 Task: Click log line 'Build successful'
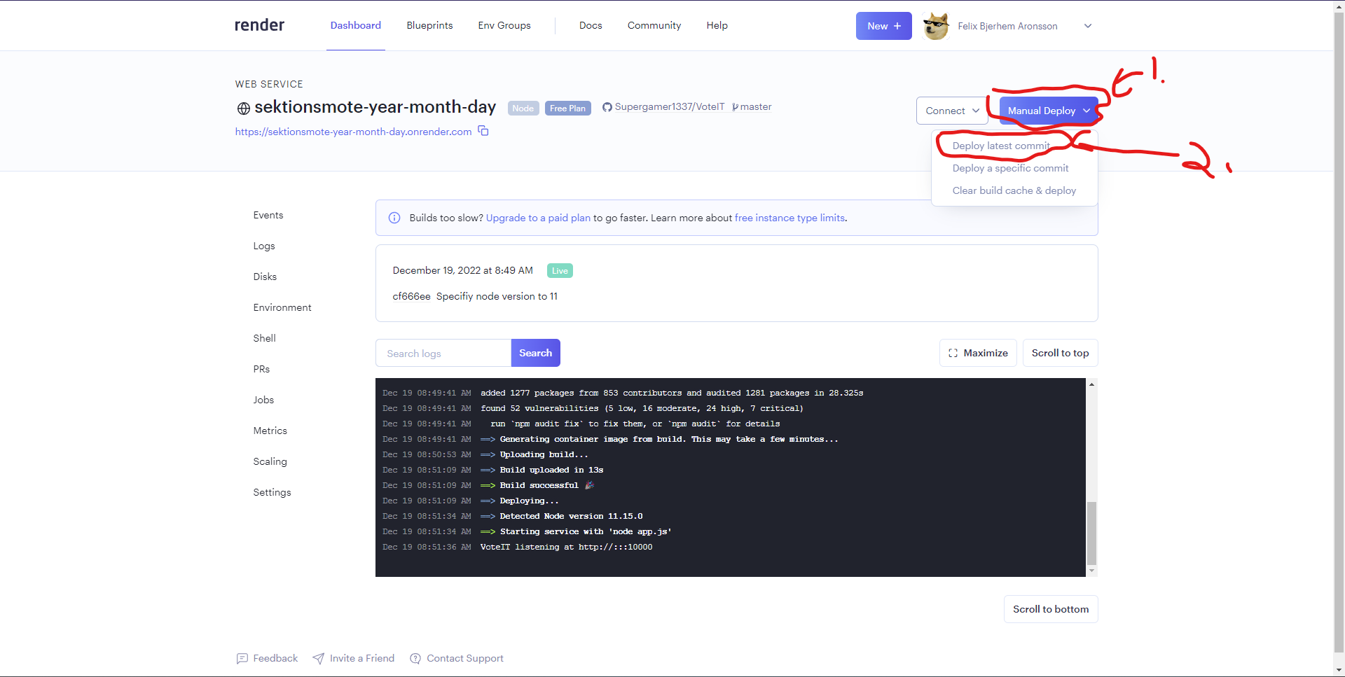(x=539, y=485)
